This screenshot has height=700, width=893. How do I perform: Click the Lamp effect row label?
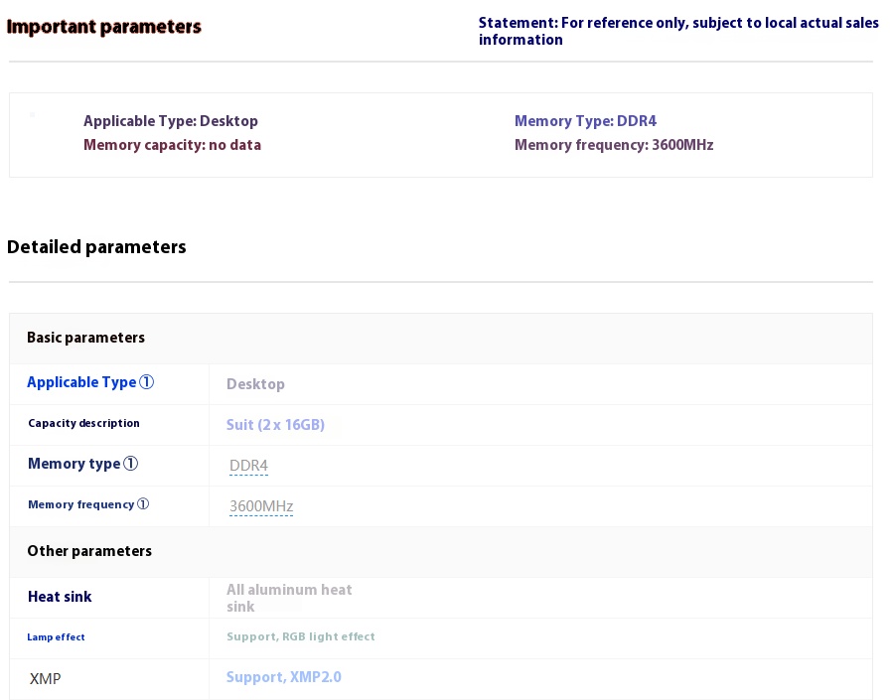coord(56,636)
